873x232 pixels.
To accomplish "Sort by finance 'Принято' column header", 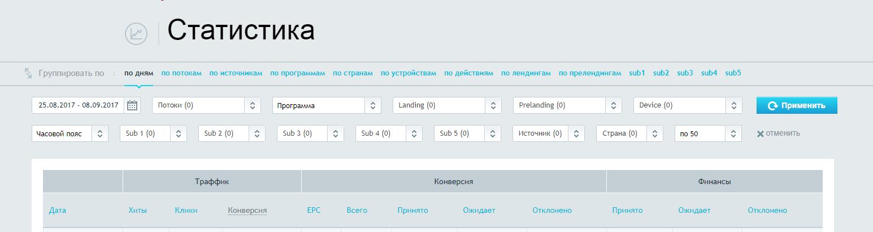I will (x=627, y=210).
